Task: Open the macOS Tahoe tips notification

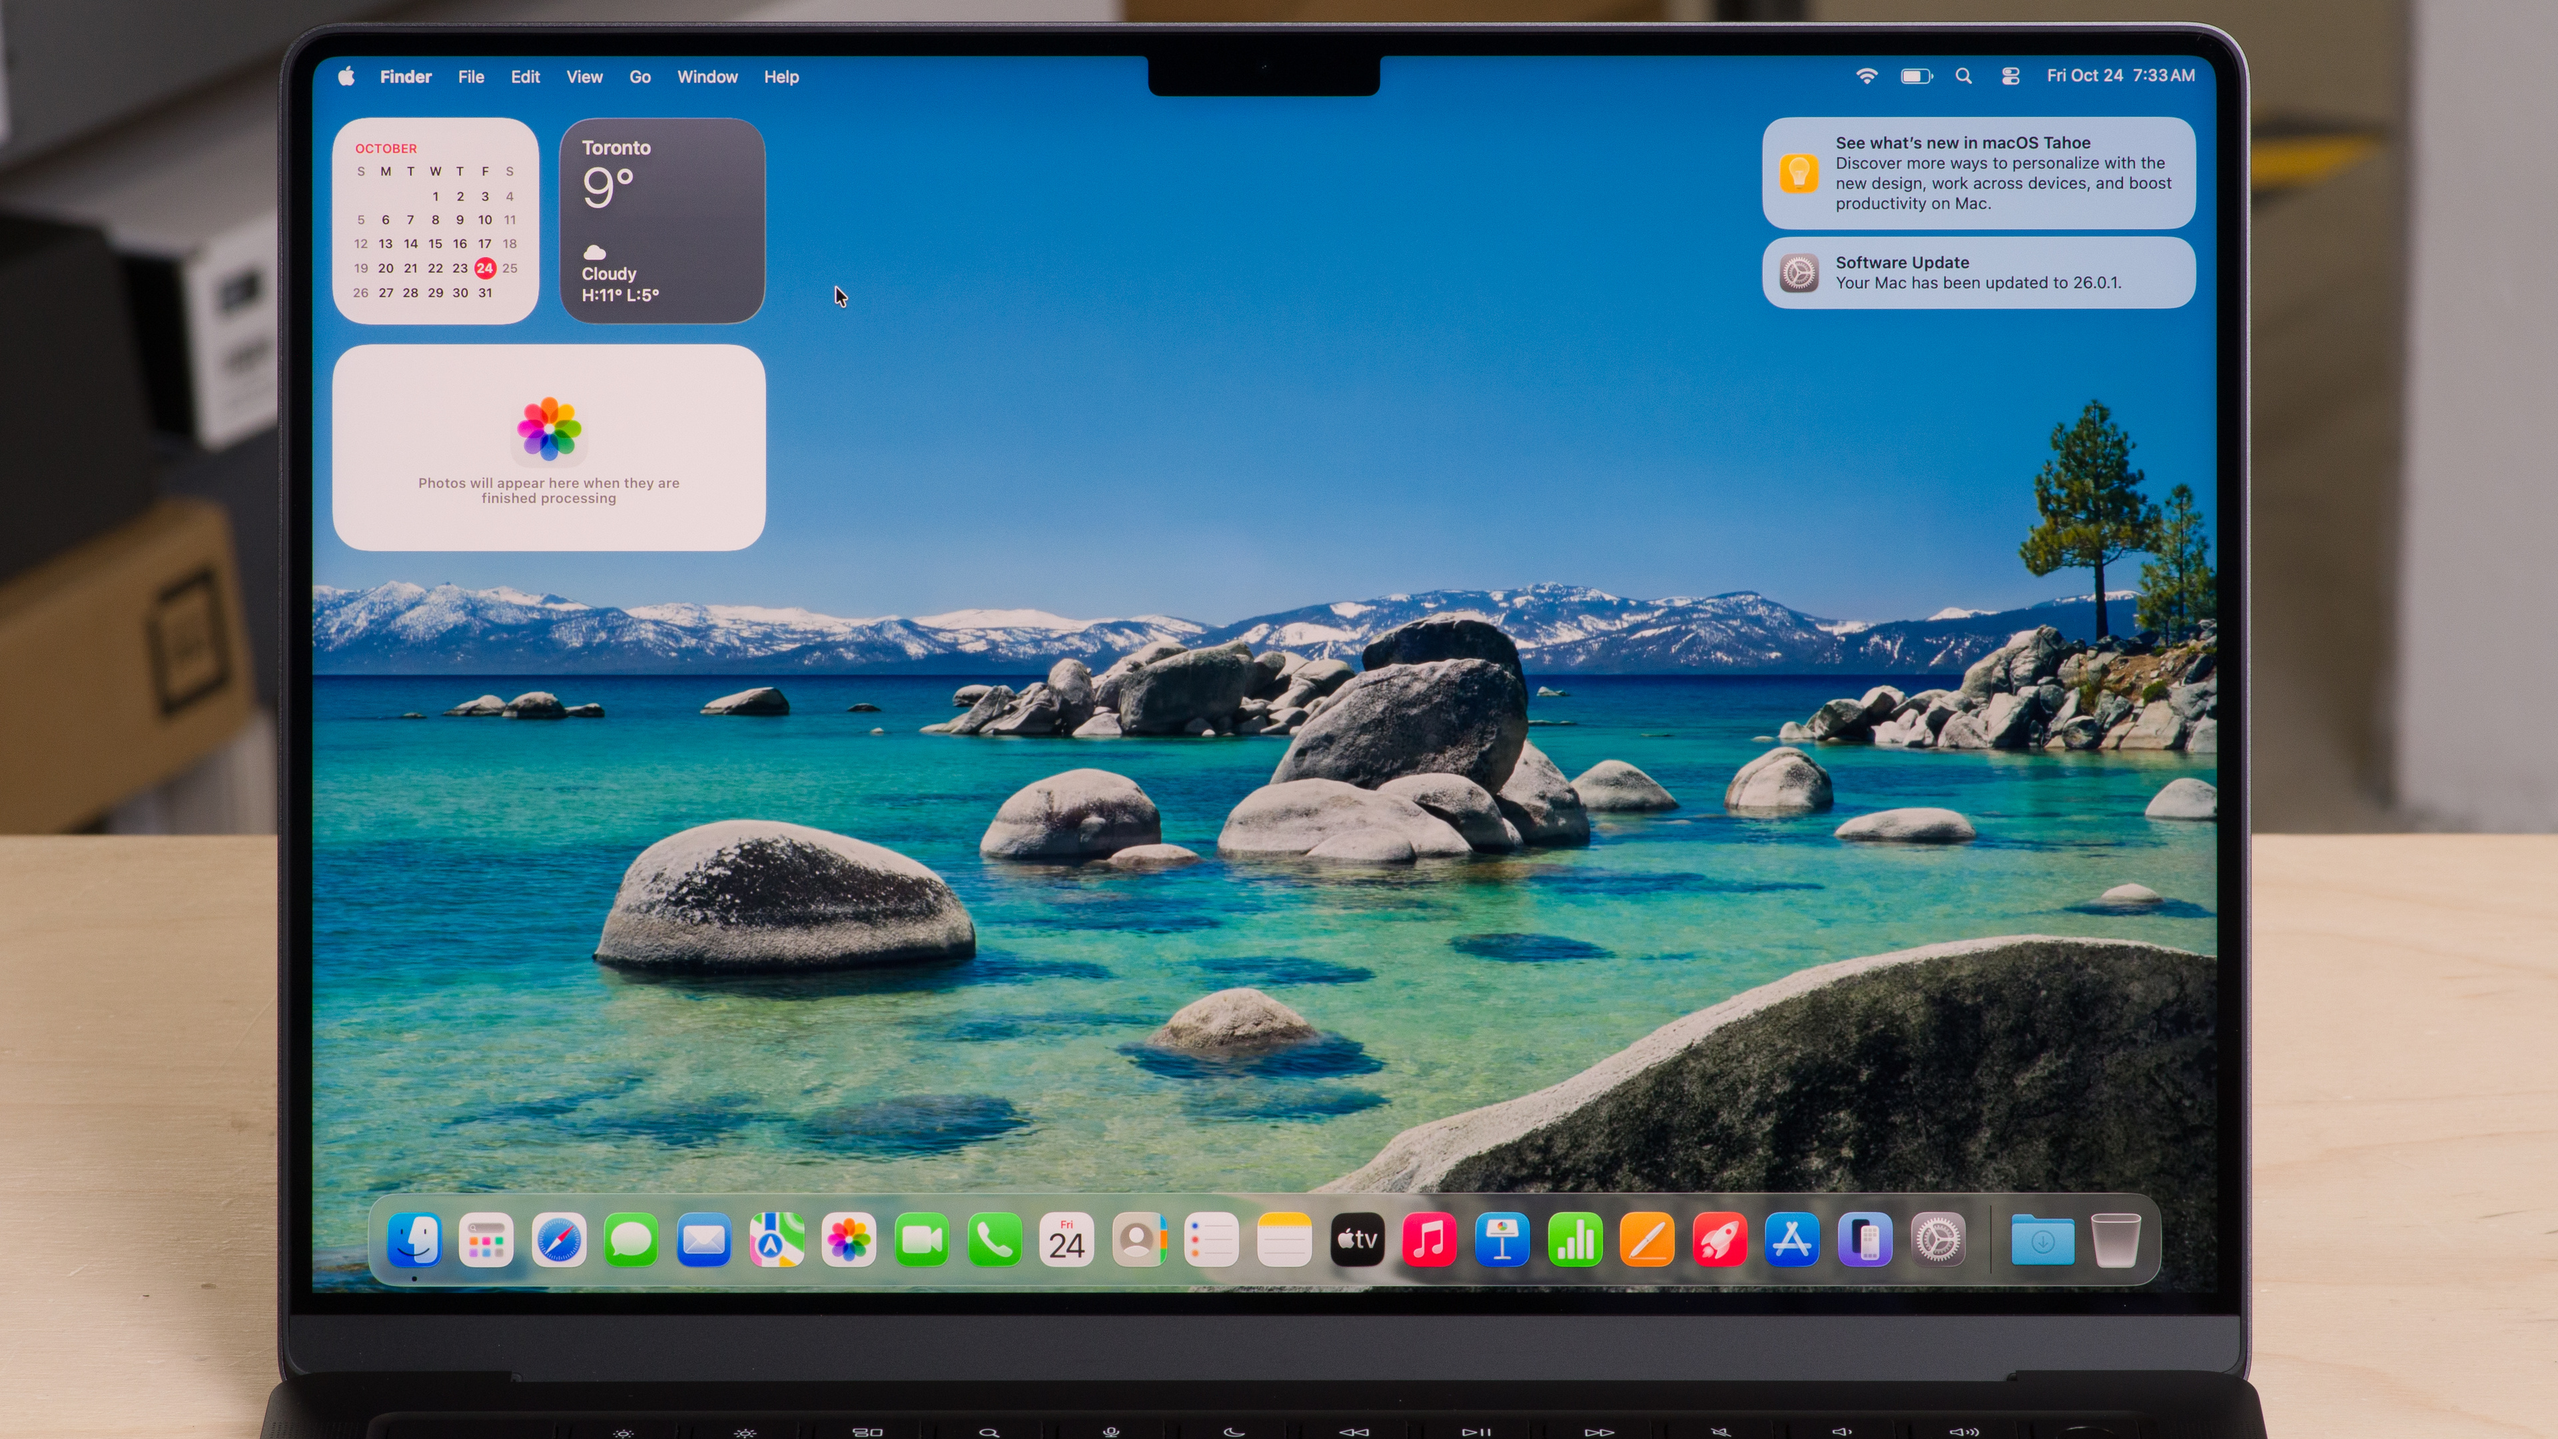Action: pos(1978,173)
